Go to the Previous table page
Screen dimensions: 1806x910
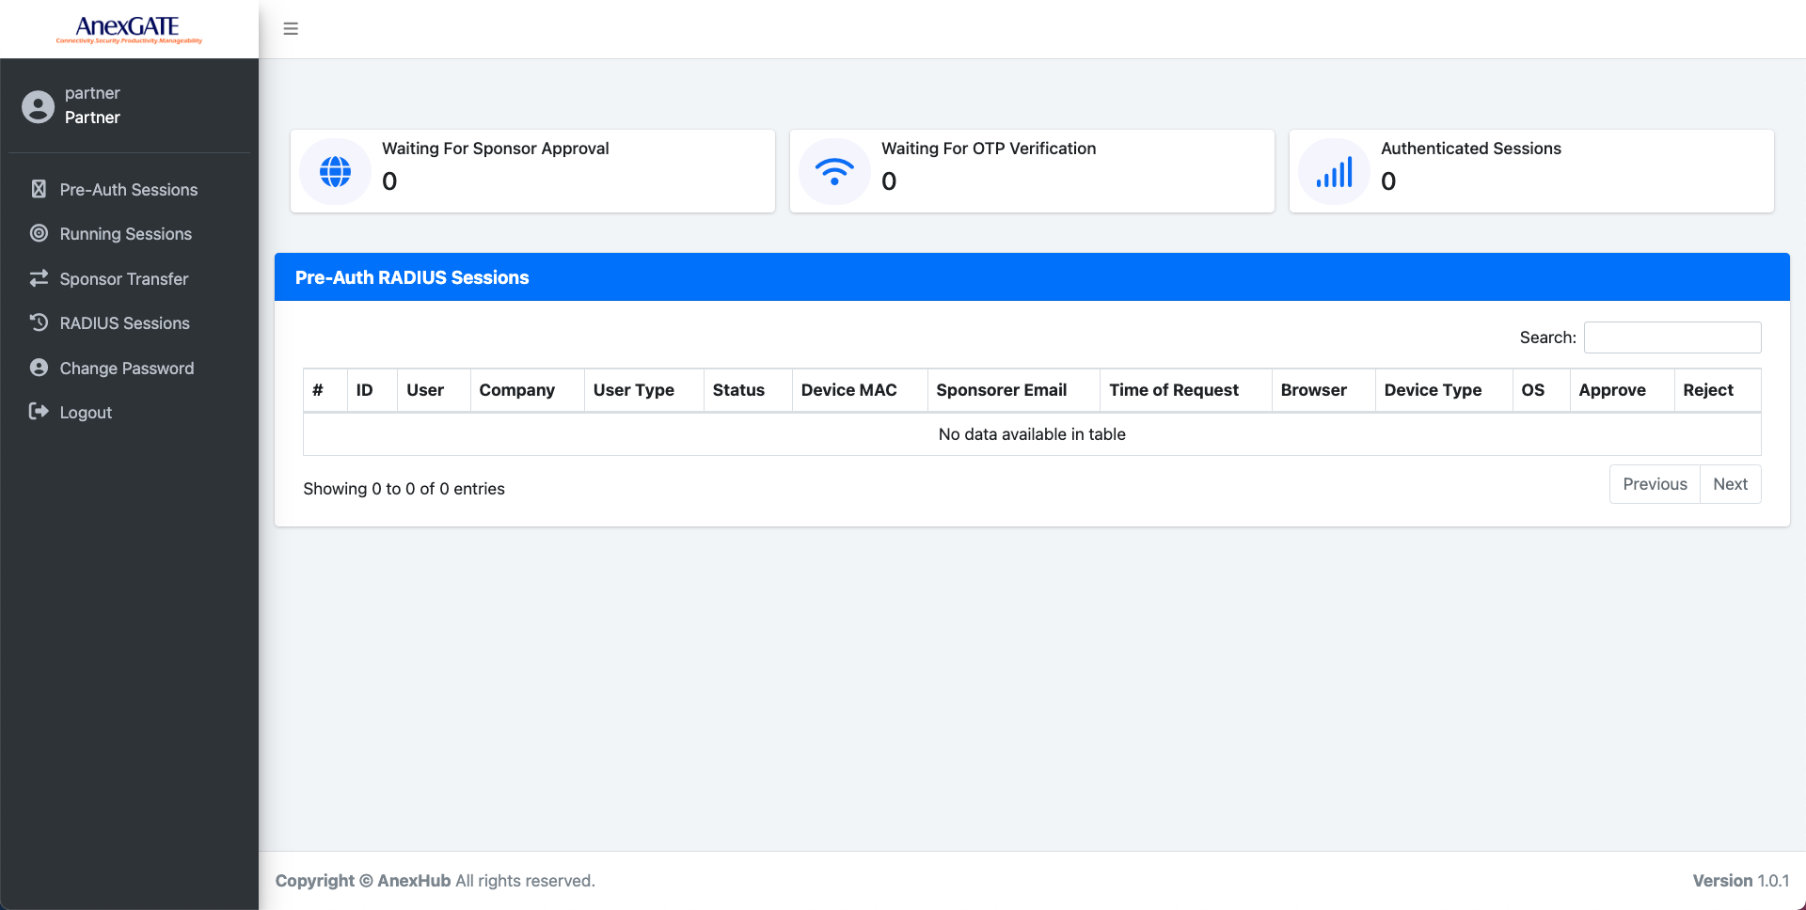(1655, 484)
